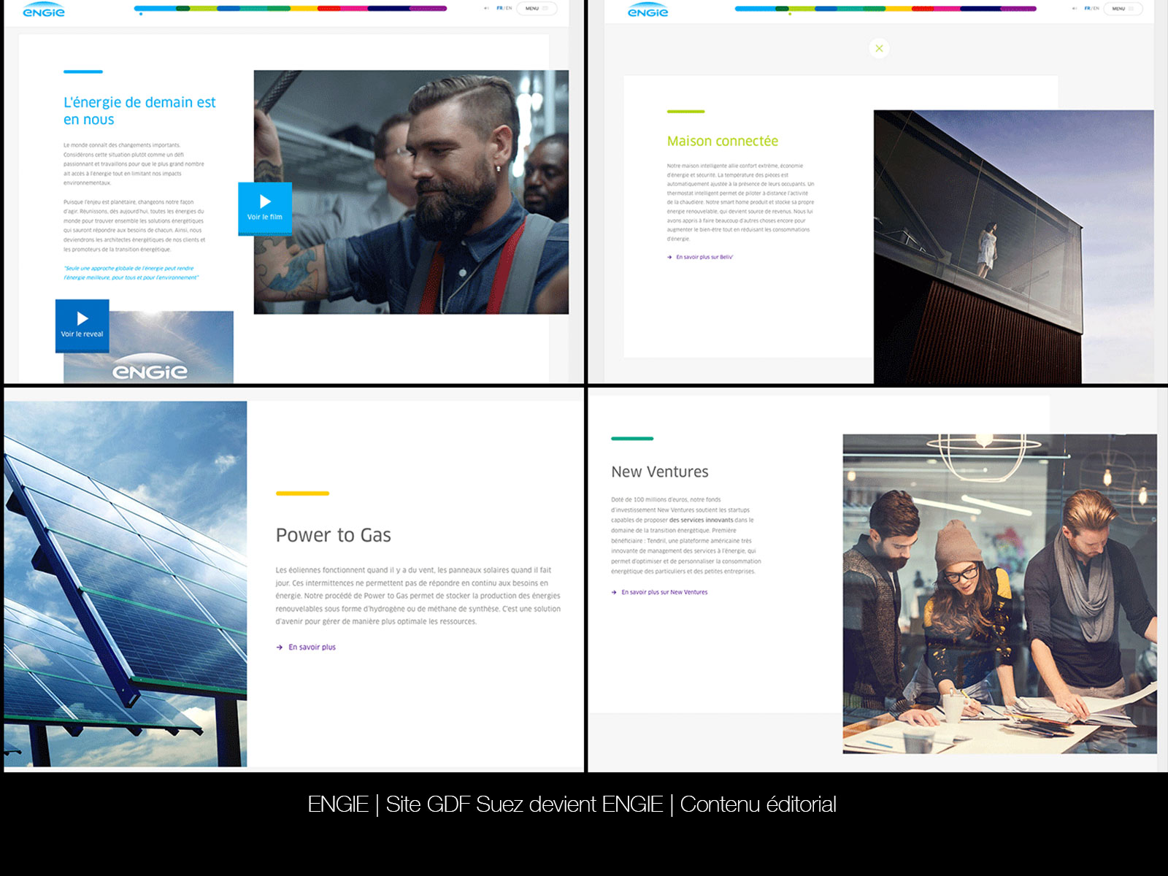Select pink segment in top-left color nav bar
Viewport: 1168px width, 876px height.
[354, 8]
